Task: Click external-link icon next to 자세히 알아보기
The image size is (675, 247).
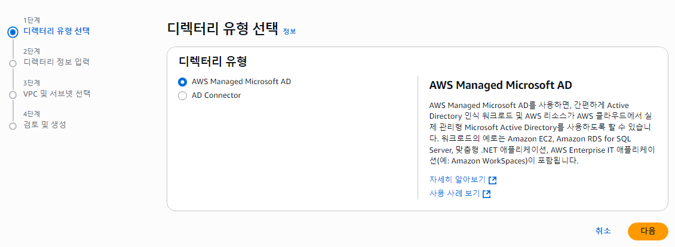Action: (x=492, y=180)
